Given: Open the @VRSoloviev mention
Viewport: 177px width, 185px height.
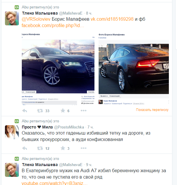Looking at the screenshot, I should [x=36, y=19].
